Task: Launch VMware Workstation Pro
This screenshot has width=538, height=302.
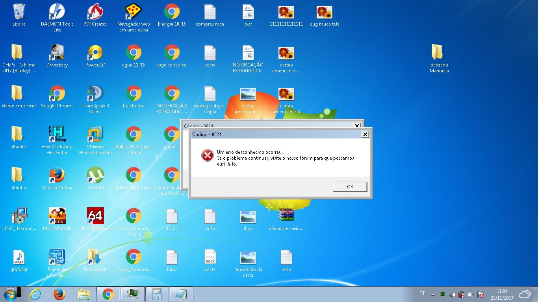Action: 95,135
